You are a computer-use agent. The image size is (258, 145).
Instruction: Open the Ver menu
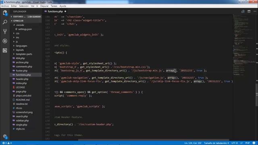33,6
